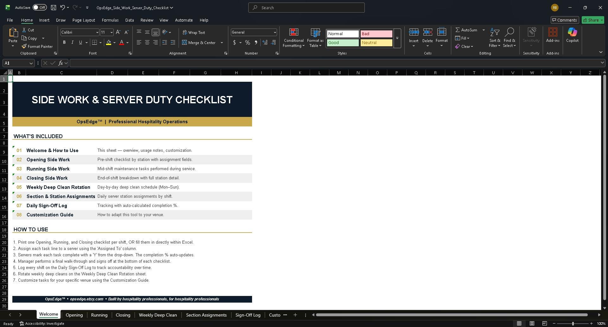Select the Format Painter tool
This screenshot has width=608, height=327.
37,46
